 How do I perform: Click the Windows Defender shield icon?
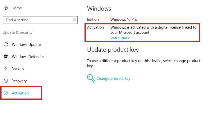pos(6,56)
